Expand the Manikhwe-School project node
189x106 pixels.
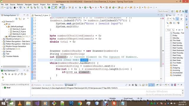[2, 39]
